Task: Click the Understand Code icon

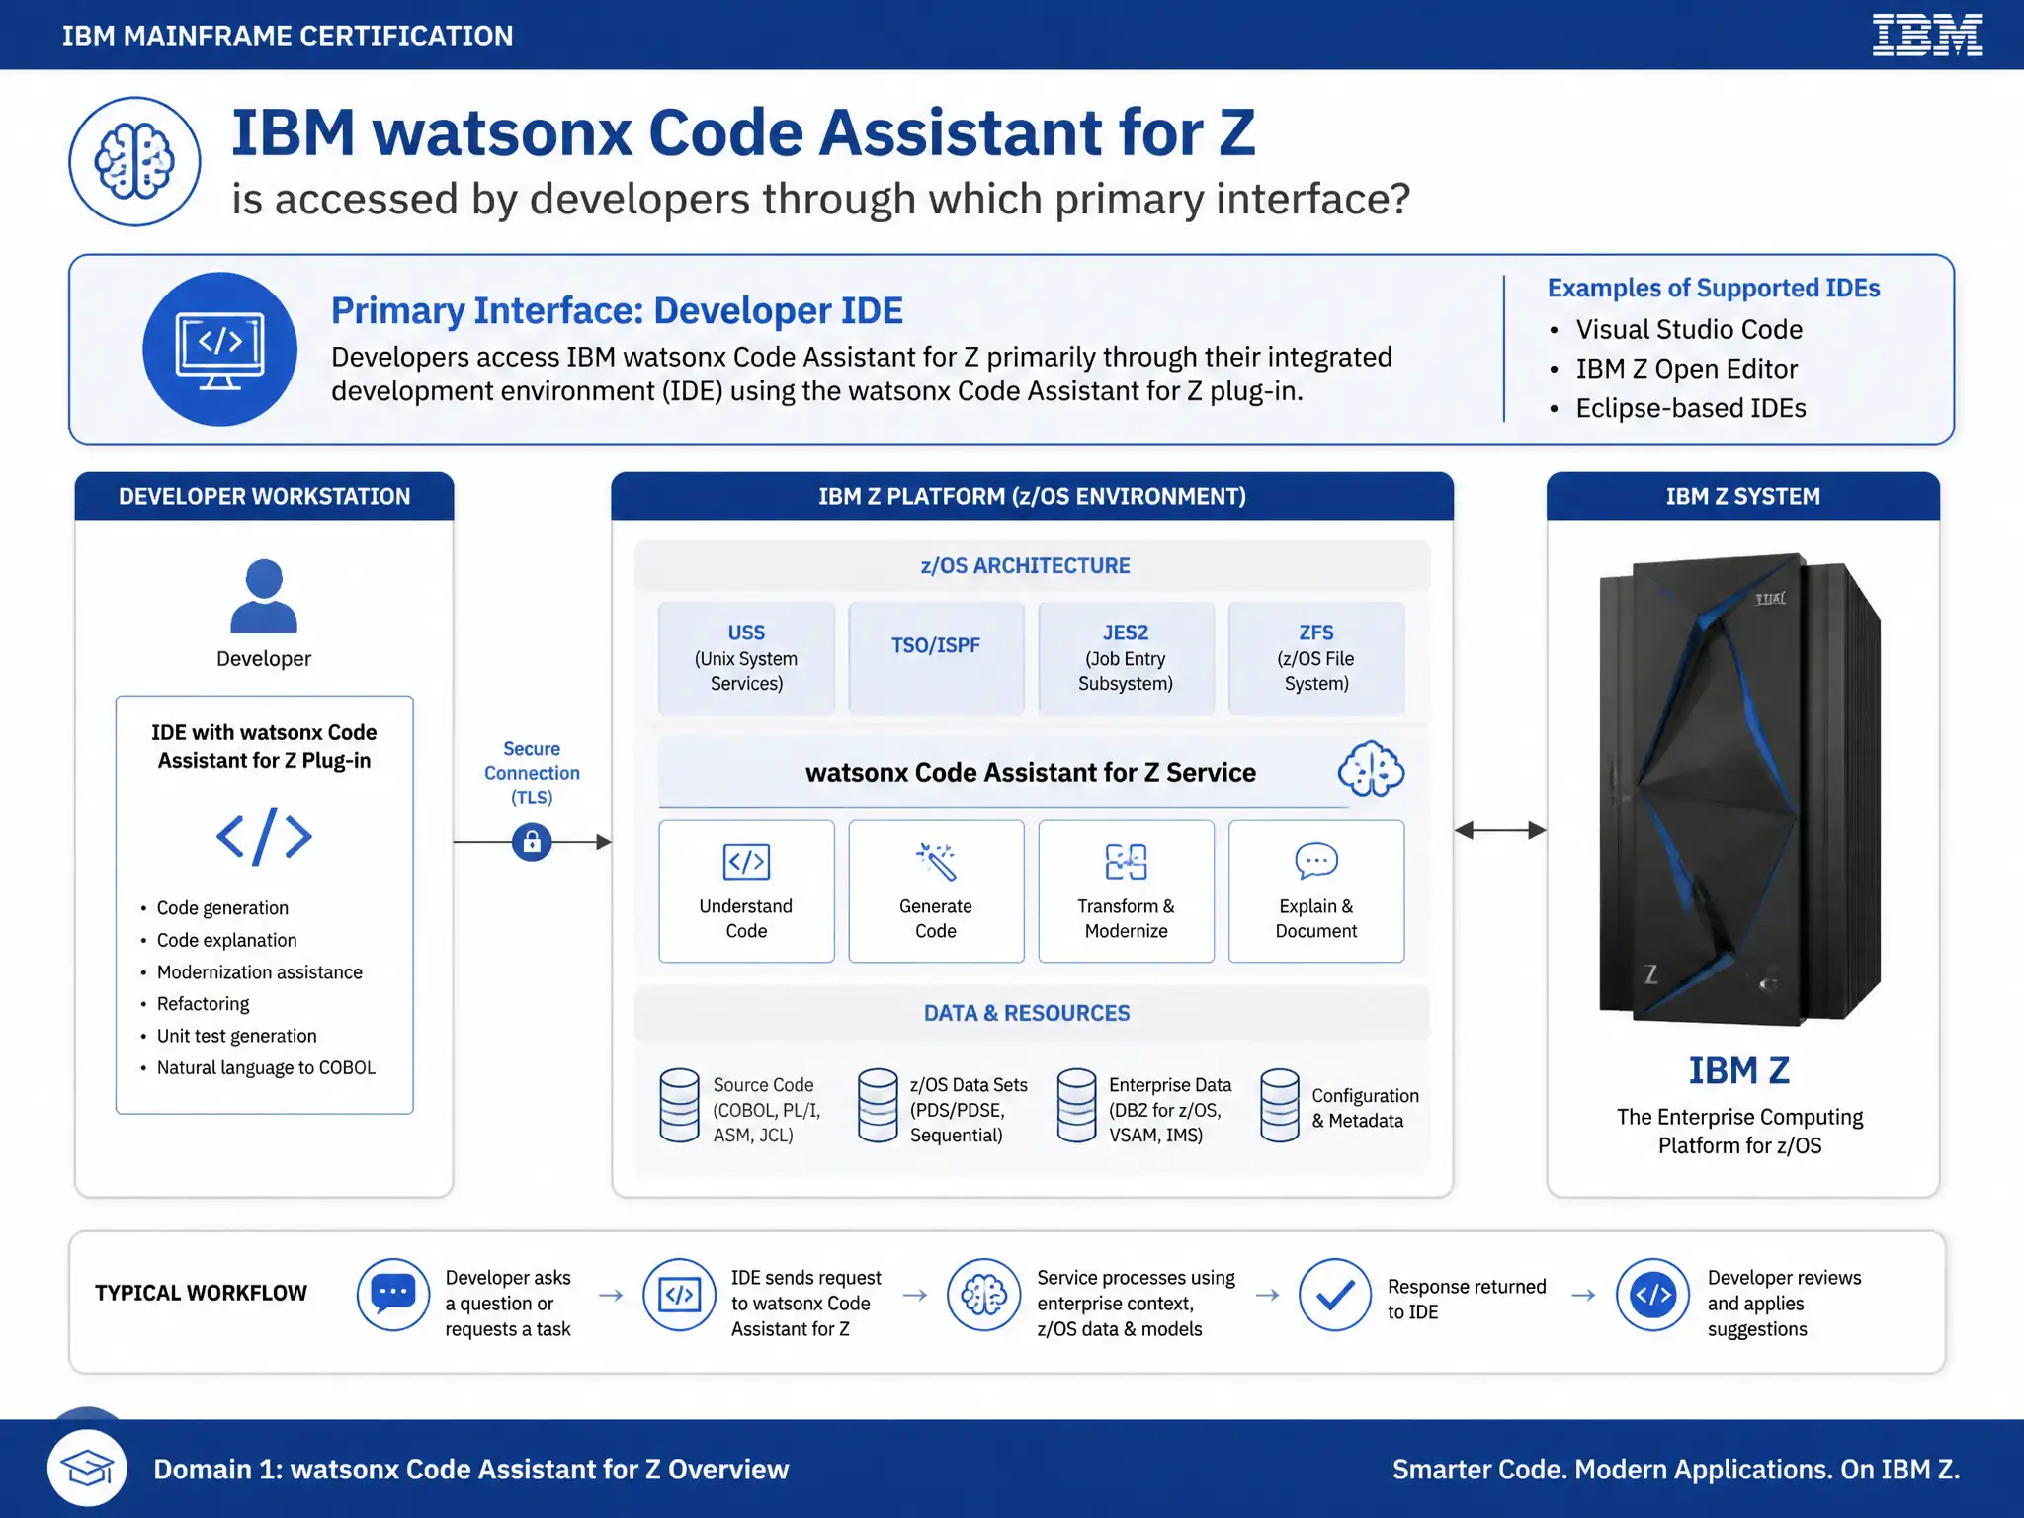Action: point(746,862)
